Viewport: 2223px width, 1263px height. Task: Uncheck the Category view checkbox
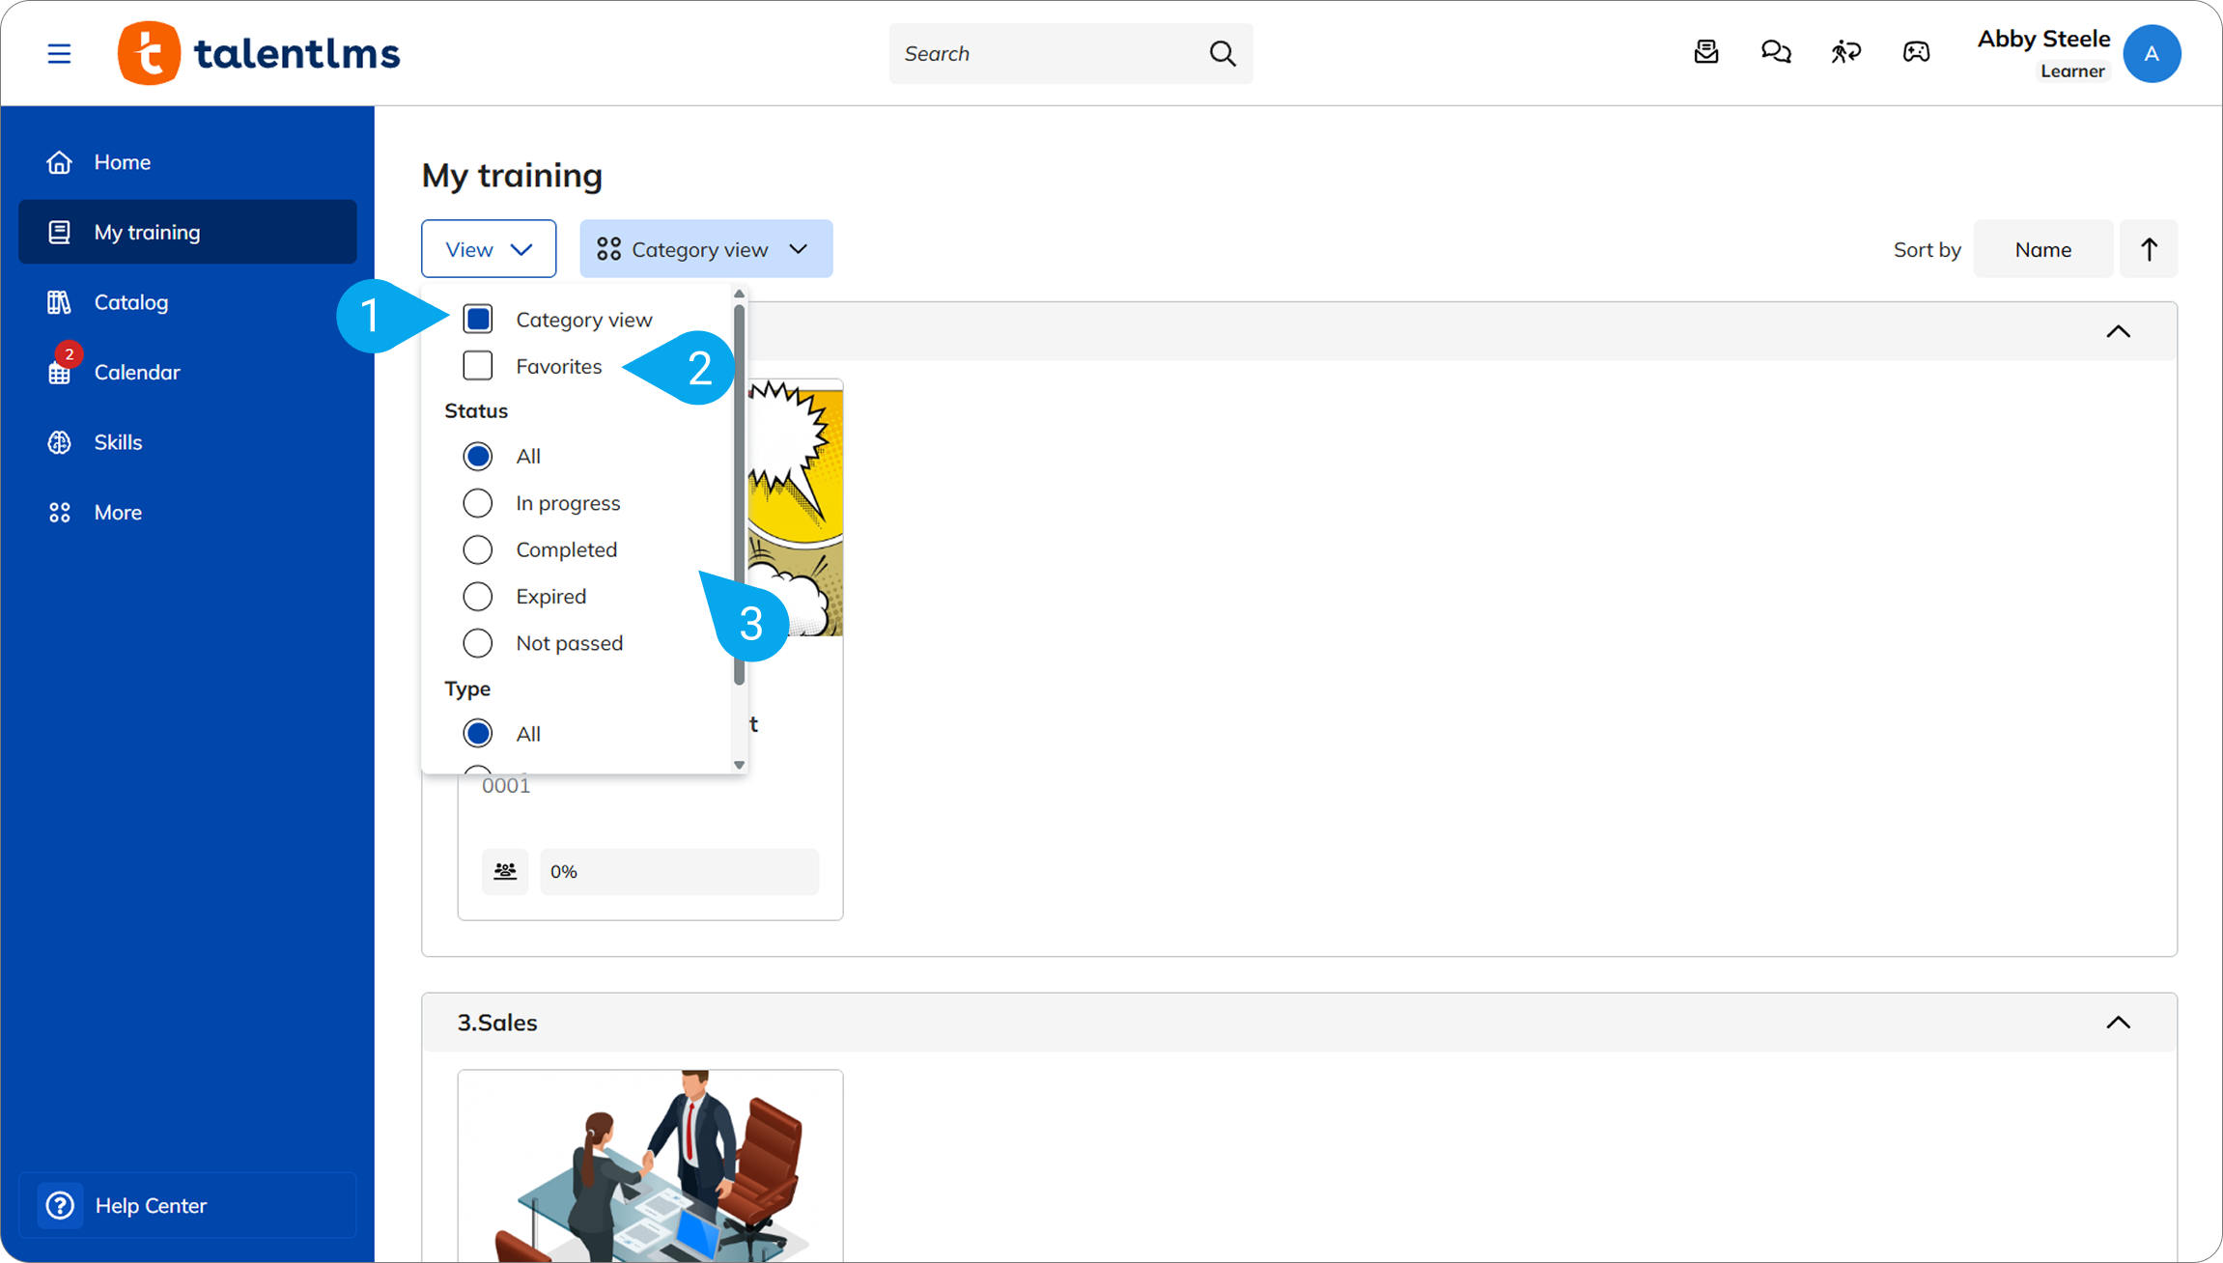tap(478, 319)
